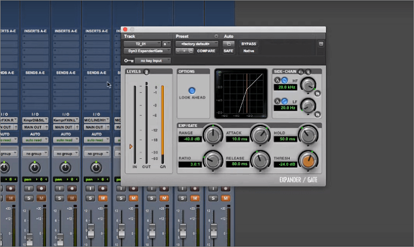Click the target icon at plugin top right
The width and height of the screenshot is (414, 247).
pos(321,44)
